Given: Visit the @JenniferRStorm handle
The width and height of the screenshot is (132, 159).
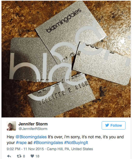Looking at the screenshot, I should [33, 129].
